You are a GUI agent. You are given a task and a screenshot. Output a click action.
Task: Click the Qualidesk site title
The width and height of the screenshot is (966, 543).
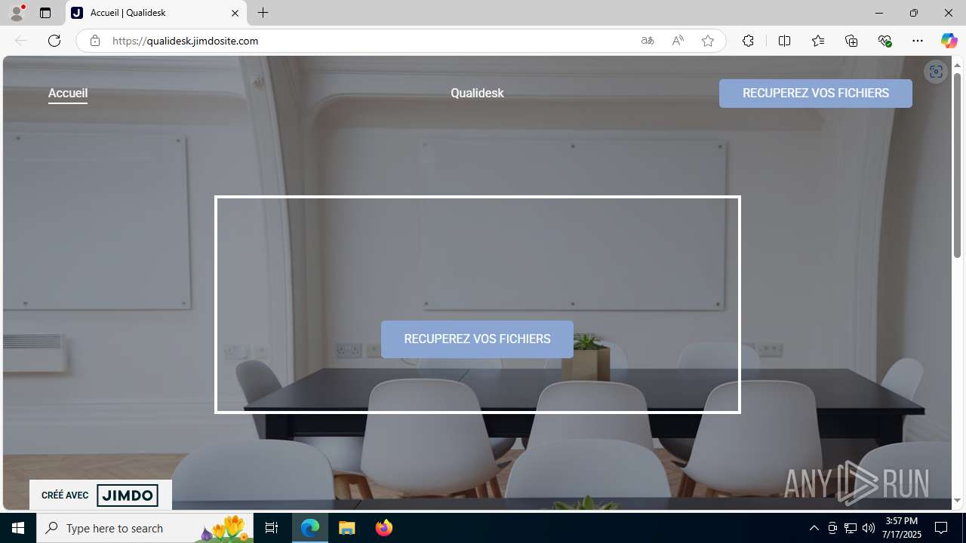point(477,94)
